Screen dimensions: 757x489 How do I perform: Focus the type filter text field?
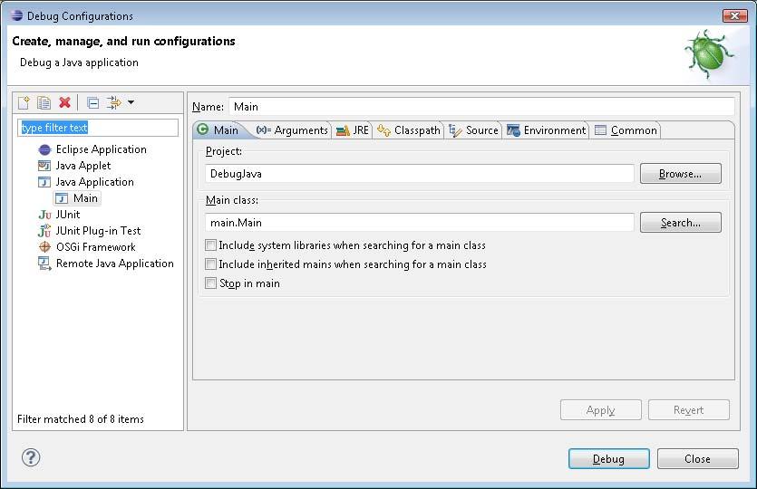(98, 128)
